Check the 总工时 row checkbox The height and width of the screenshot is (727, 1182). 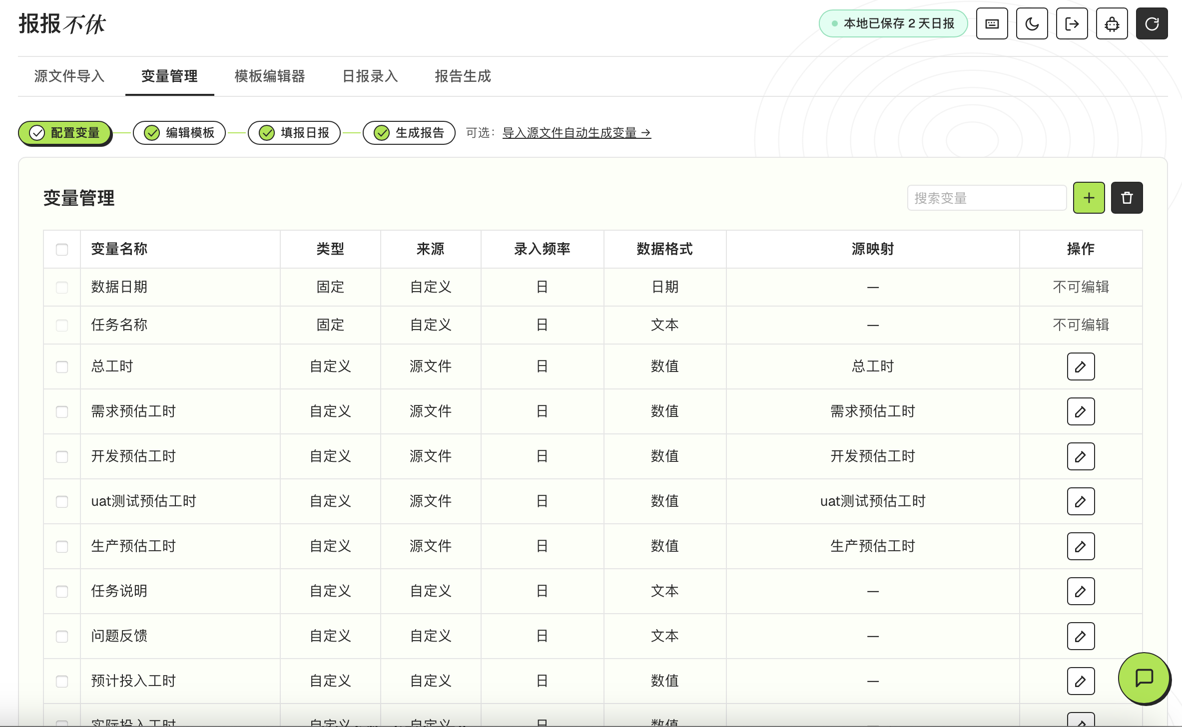coord(62,366)
